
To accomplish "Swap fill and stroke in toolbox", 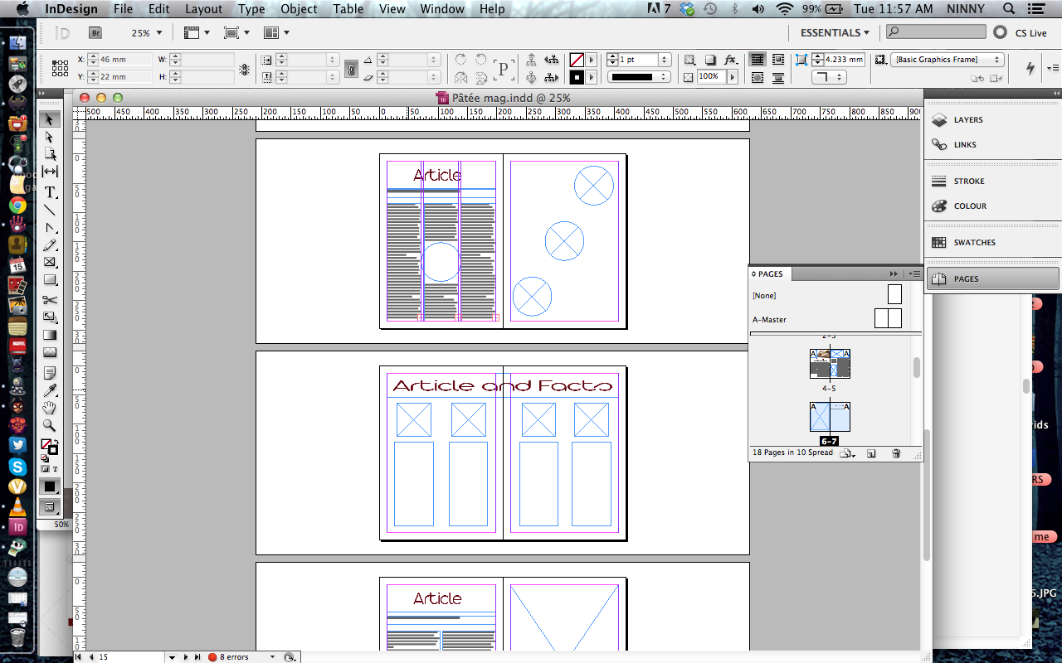I will point(55,443).
